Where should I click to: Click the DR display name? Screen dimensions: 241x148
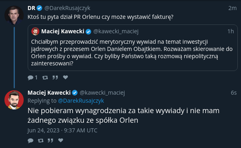(x=31, y=8)
